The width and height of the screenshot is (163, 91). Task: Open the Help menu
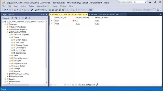click(71, 6)
